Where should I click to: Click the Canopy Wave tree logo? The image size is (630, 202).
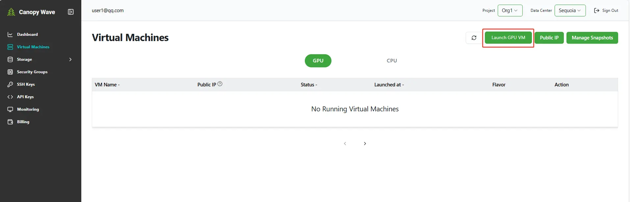(11, 12)
